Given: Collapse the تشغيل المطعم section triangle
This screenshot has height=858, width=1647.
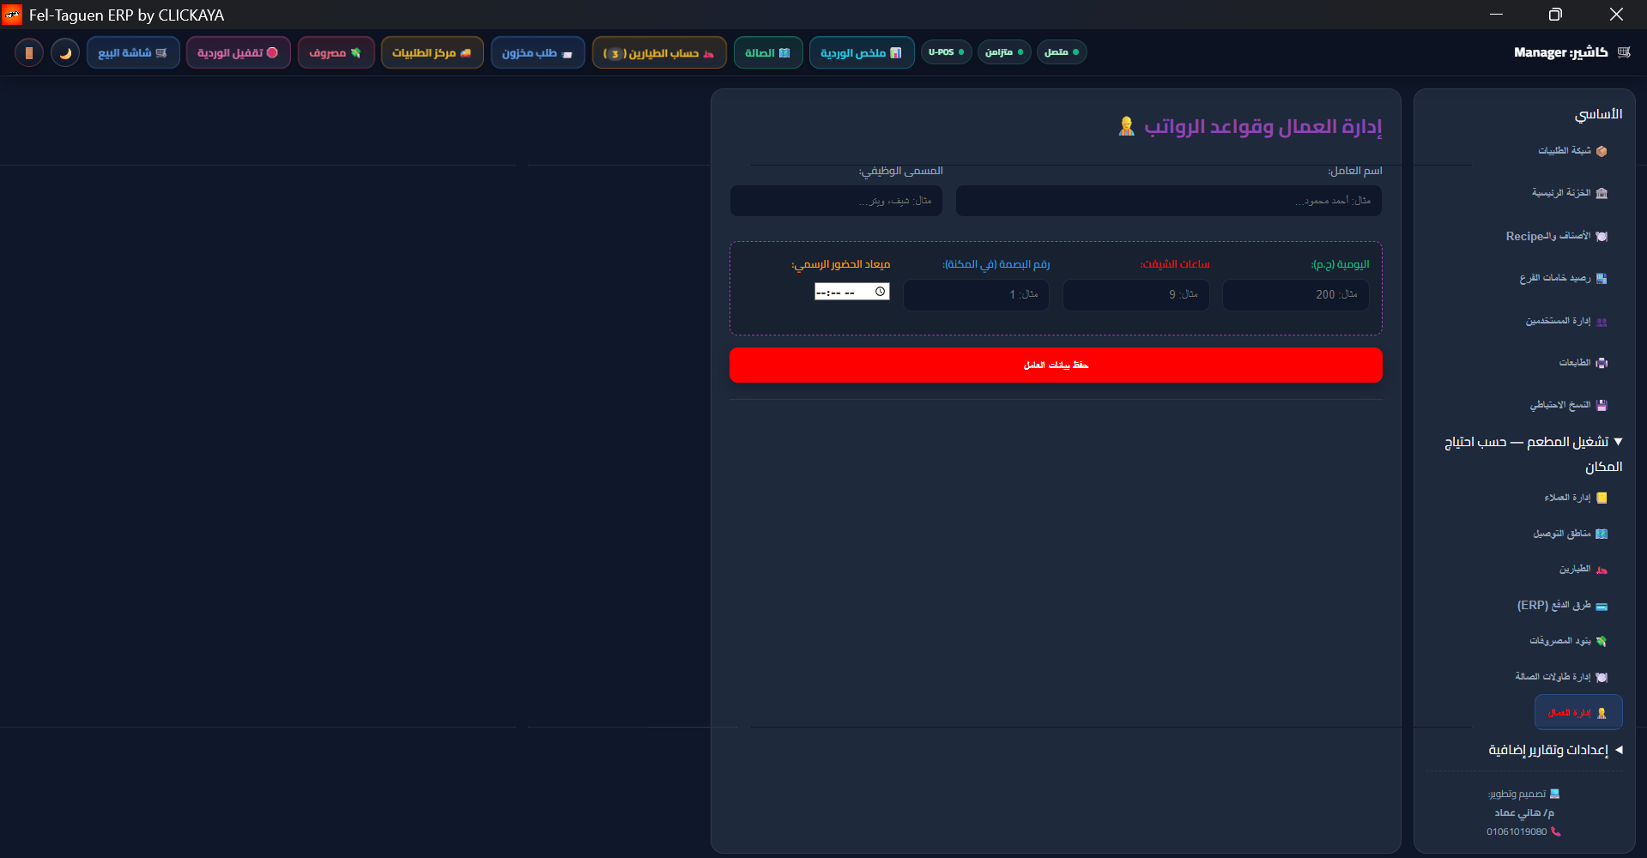Looking at the screenshot, I should pos(1618,442).
